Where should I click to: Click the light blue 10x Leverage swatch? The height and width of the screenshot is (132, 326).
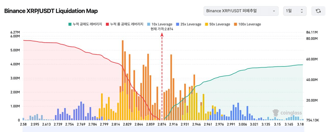148,24
